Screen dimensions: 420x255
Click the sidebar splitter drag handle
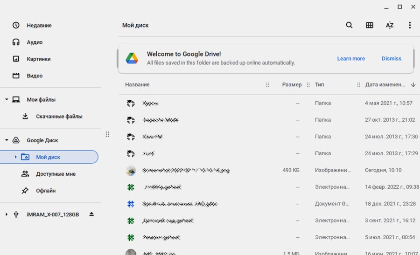click(107, 134)
